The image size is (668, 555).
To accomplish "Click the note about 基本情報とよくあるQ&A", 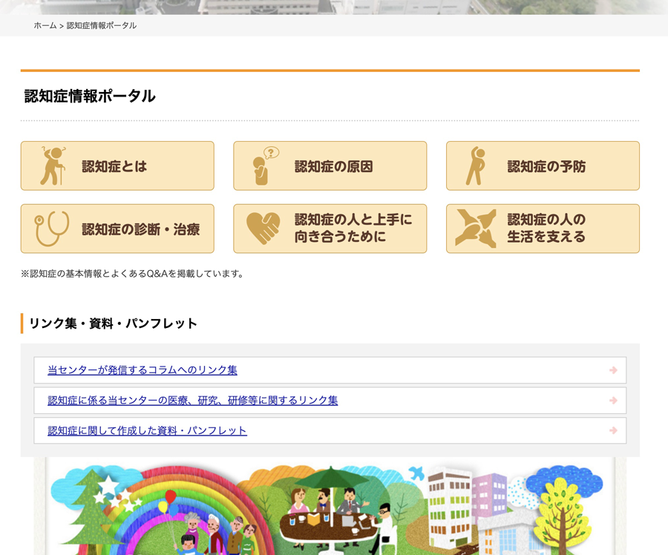I will point(132,274).
